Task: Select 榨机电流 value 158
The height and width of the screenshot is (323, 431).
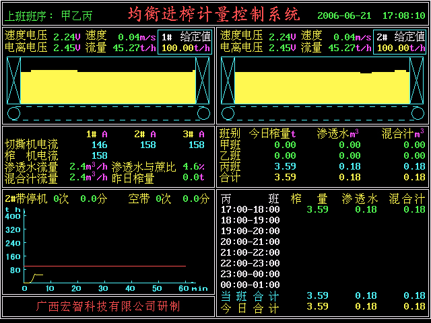Action: pos(100,155)
